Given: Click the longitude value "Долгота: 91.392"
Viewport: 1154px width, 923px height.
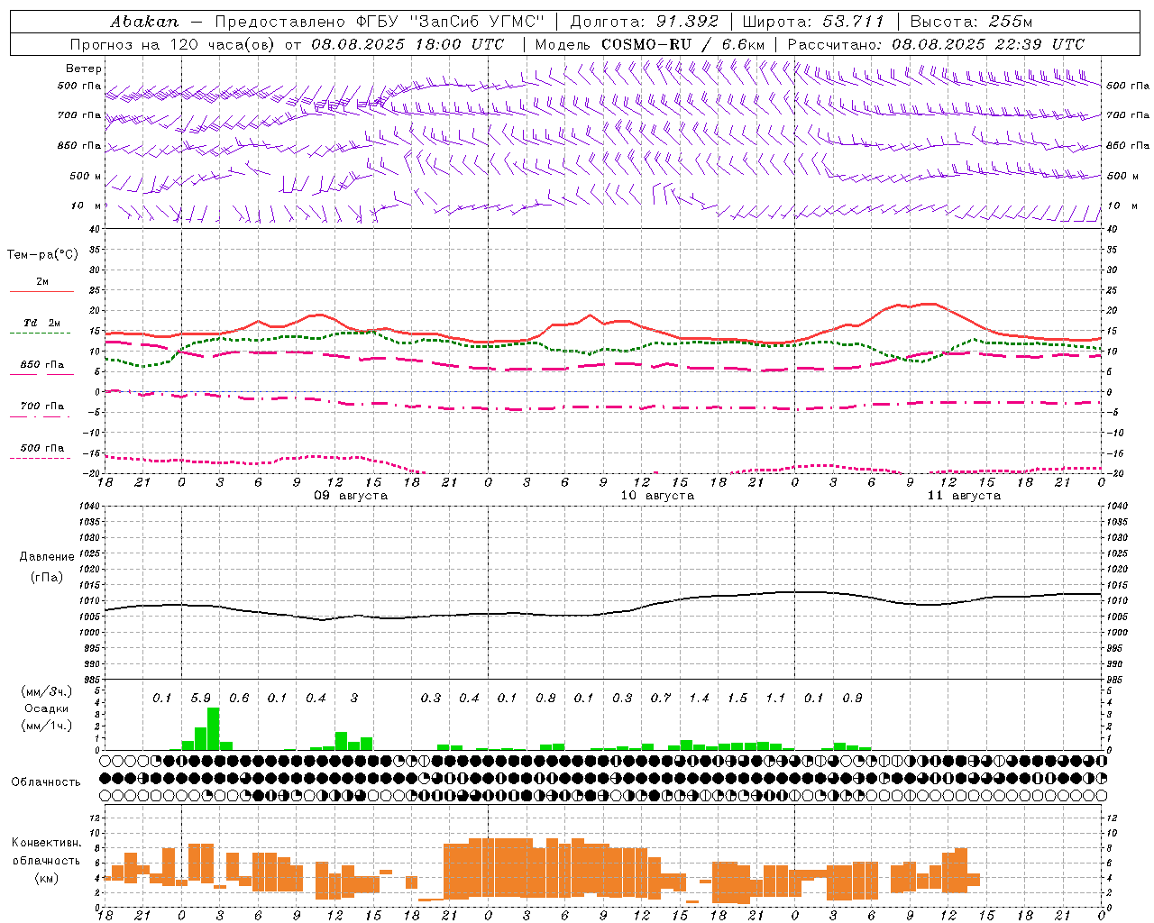Looking at the screenshot, I should coord(645,22).
